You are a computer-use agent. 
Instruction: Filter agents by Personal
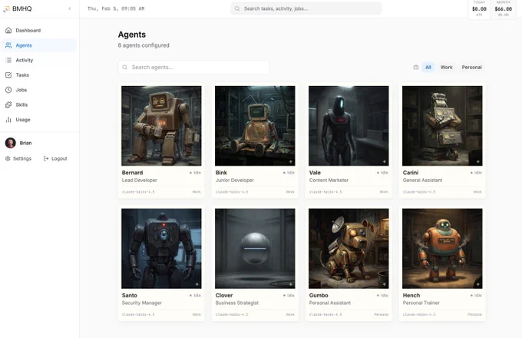pyautogui.click(x=471, y=68)
